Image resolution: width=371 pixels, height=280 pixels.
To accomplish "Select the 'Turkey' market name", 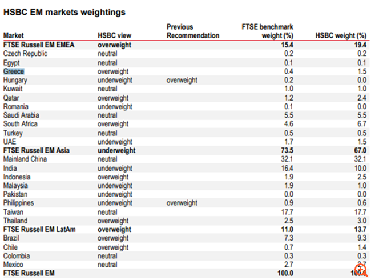I will coord(13,133).
